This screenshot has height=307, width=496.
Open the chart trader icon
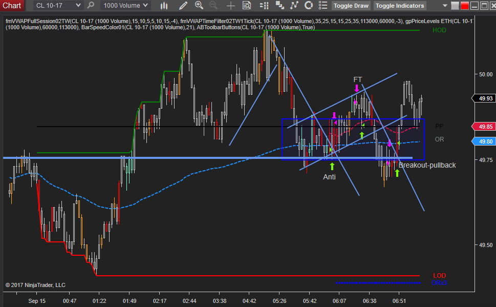(264, 6)
